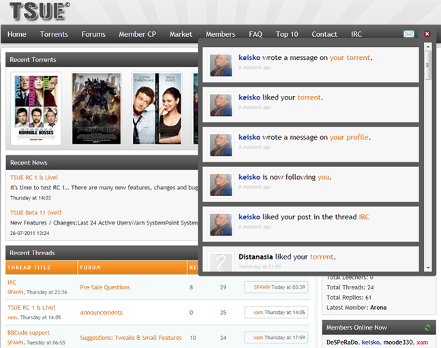Open Pre-Sale Questions forum
Screen dimensions: 441x348
point(105,287)
